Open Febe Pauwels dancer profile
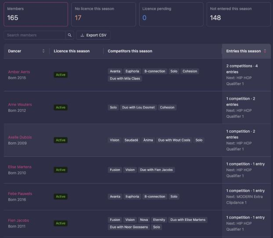 tap(20, 194)
